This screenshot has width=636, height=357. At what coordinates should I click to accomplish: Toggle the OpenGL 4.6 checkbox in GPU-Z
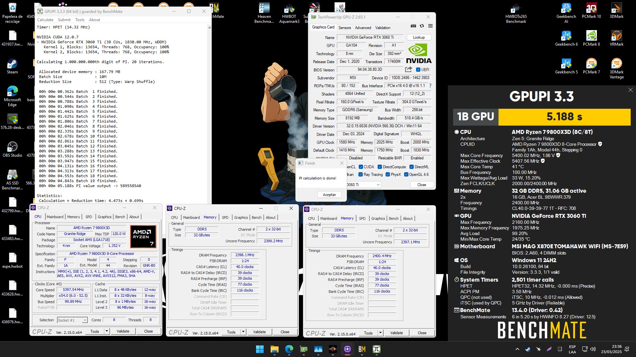click(x=406, y=175)
